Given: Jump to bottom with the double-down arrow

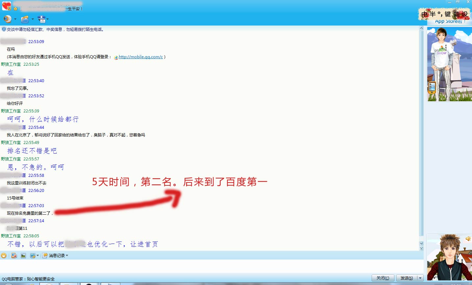Looking at the screenshot, I should (421, 249).
